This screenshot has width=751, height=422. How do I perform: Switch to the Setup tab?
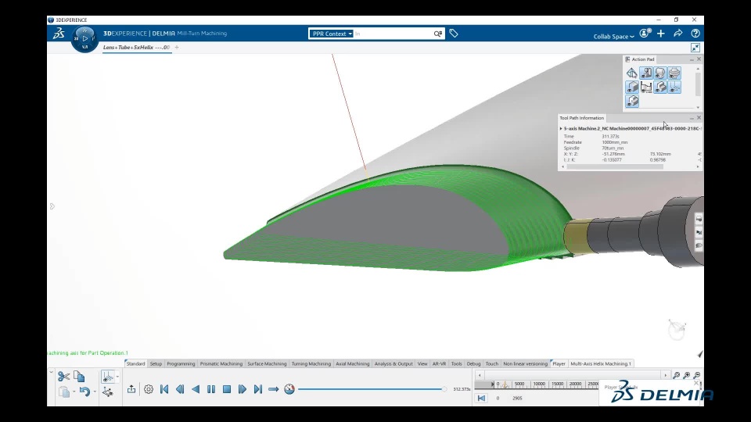[x=156, y=363]
